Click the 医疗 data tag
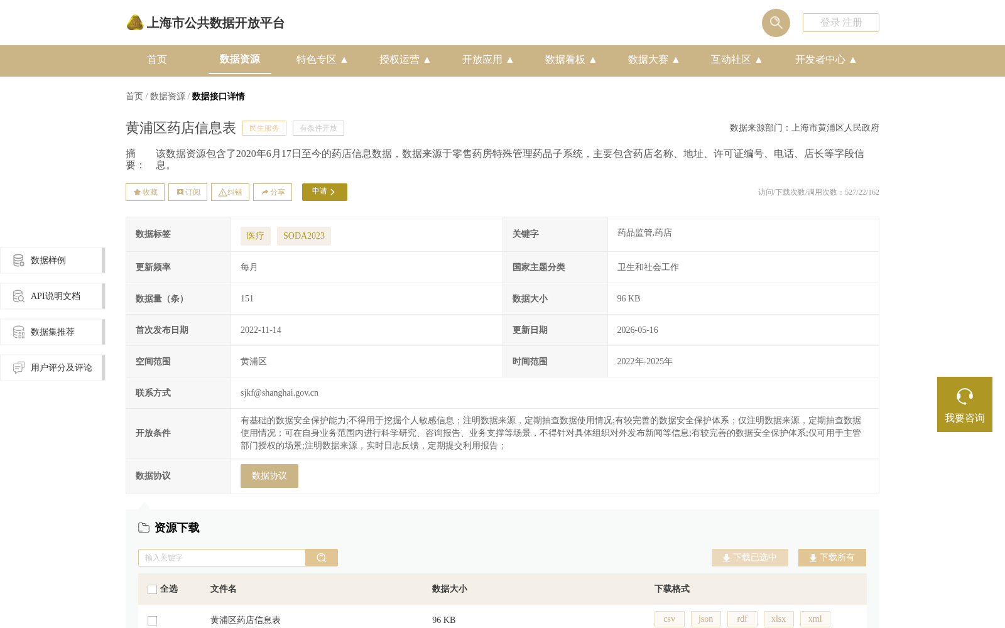This screenshot has height=628, width=1005. (256, 236)
